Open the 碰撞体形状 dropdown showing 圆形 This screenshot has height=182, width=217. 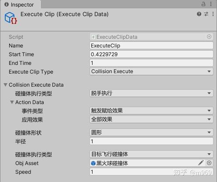pyautogui.click(x=152, y=132)
